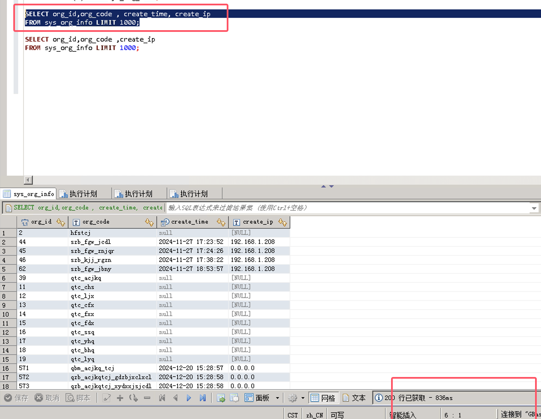
Task: Switch to Text (文本) view
Action: 354,398
